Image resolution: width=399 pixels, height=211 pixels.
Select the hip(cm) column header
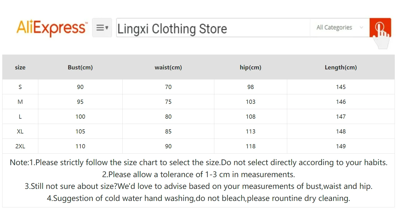click(250, 67)
